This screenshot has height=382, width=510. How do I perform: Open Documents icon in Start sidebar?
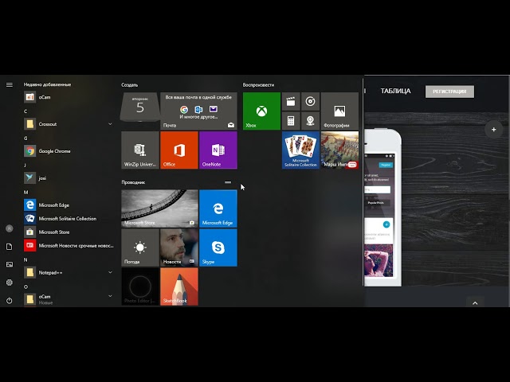(x=10, y=247)
